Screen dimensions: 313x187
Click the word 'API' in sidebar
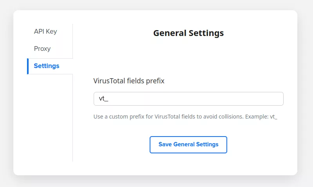39,32
